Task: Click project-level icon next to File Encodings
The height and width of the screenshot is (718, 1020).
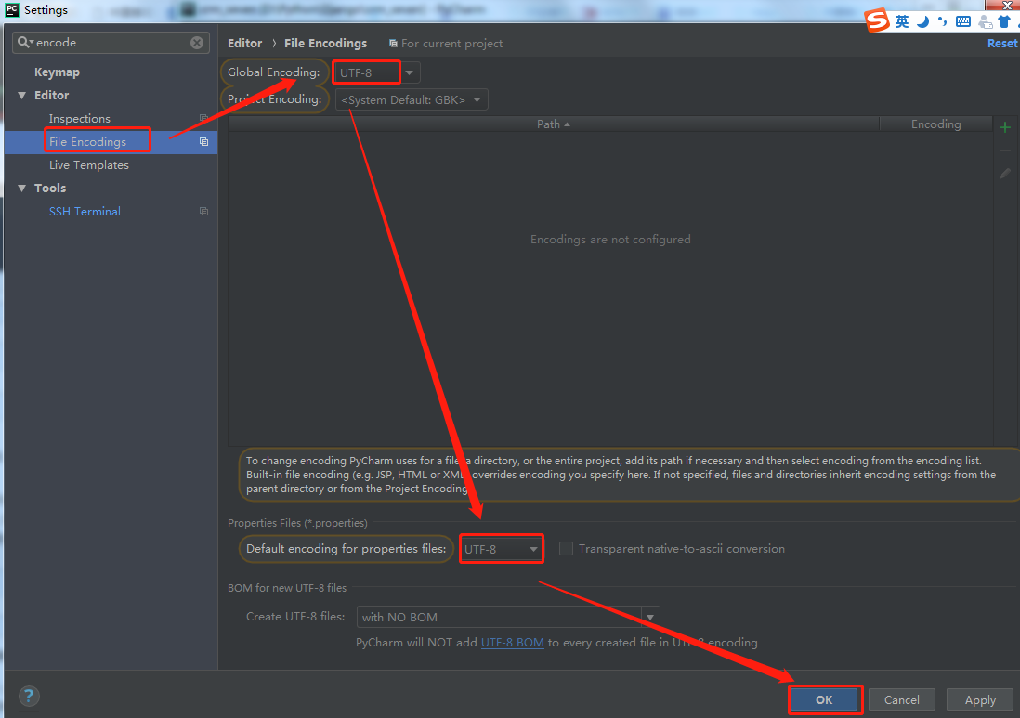Action: coord(203,142)
